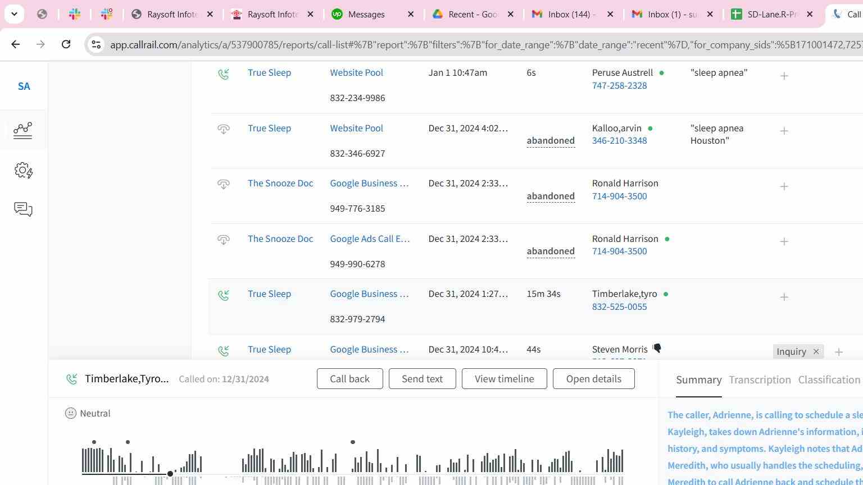Image resolution: width=863 pixels, height=485 pixels.
Task: Click phone number 747-258-2328
Action: tap(619, 85)
